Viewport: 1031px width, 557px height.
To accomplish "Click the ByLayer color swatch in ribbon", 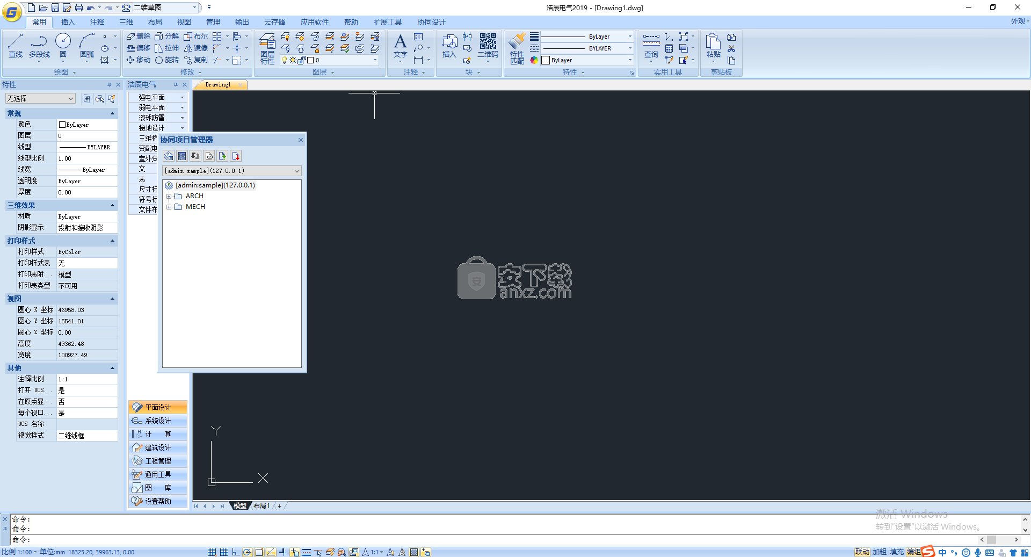I will click(546, 60).
